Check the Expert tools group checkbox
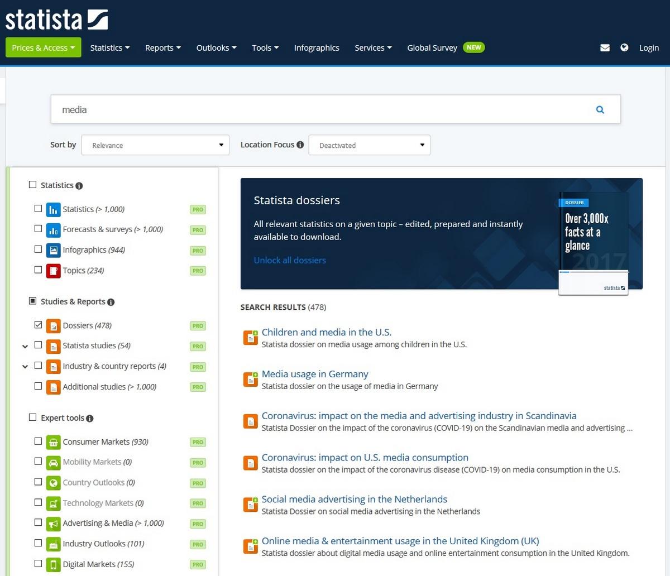Viewport: 670px width, 576px height. coord(32,417)
